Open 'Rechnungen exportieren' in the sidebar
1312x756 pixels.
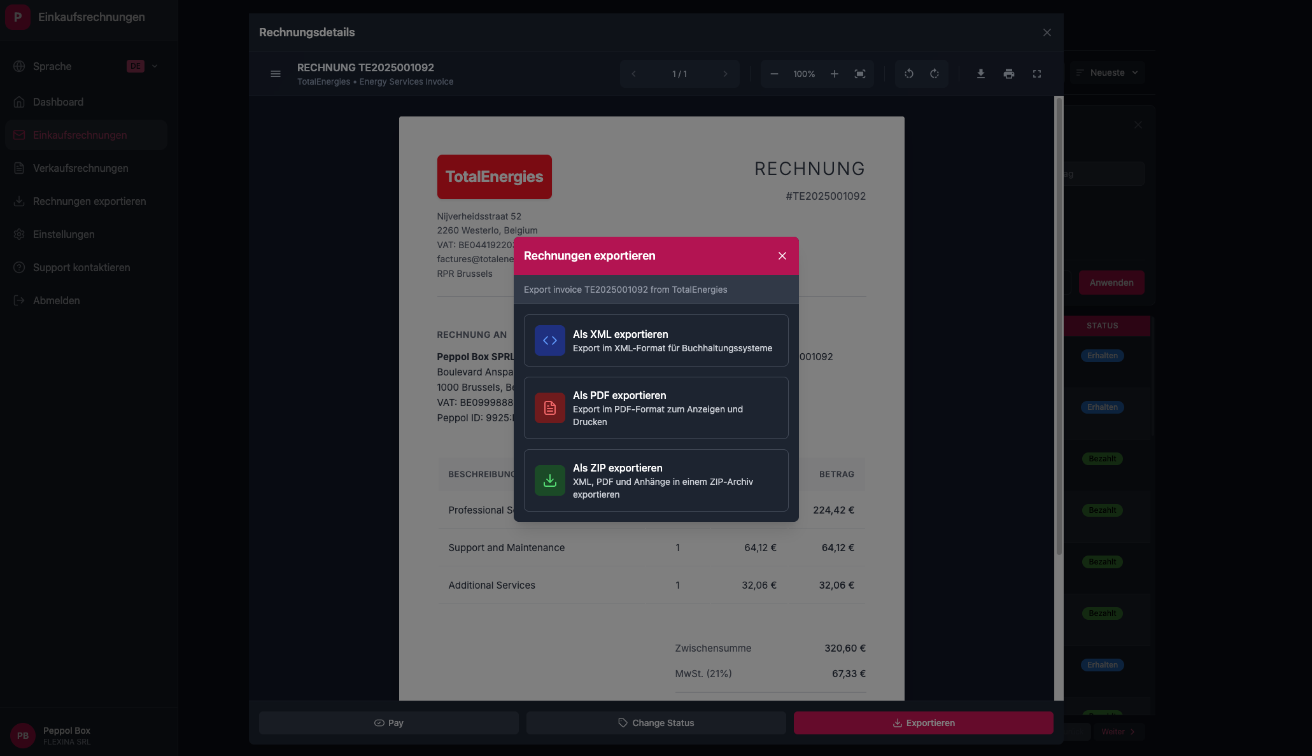pos(86,201)
